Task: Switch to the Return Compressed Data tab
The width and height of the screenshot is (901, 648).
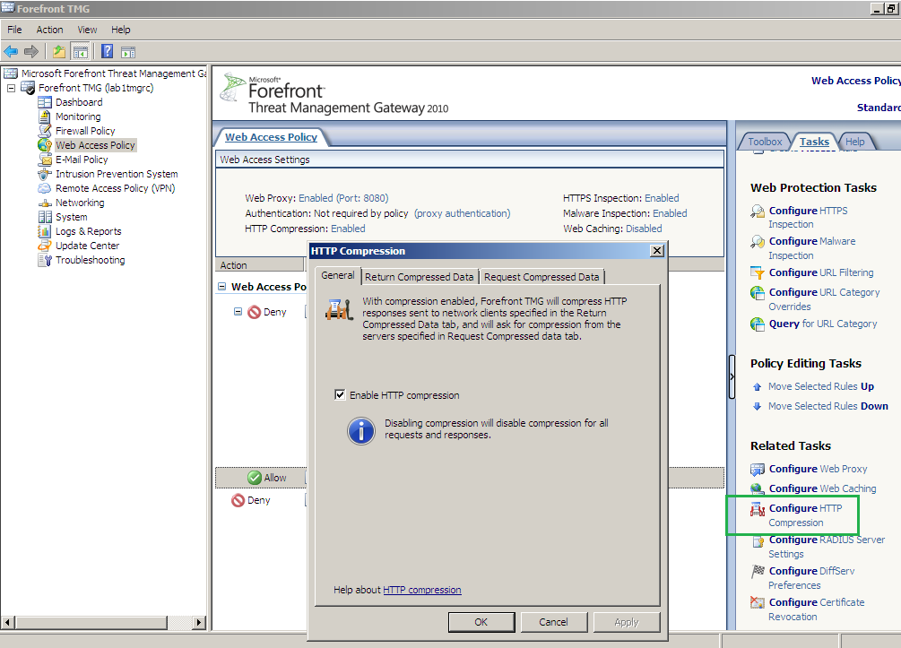Action: 419,277
